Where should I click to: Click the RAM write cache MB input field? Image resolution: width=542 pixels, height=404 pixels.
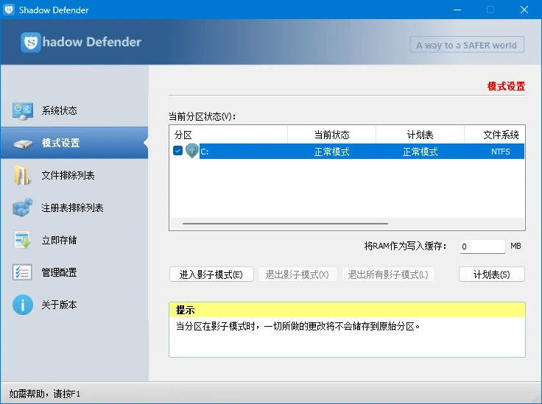pos(482,247)
